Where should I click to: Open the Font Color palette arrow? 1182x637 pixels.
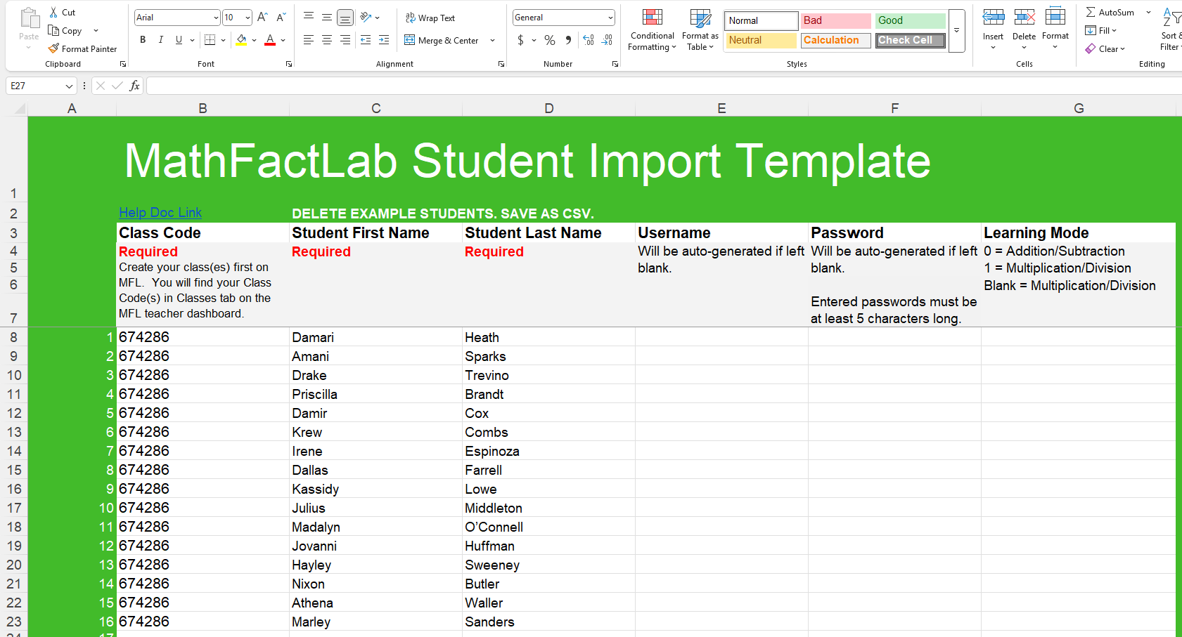point(283,40)
